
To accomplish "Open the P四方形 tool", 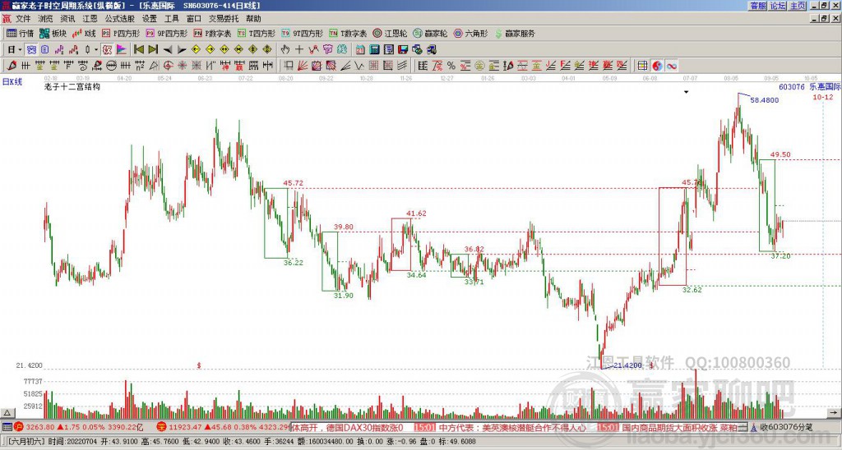I will pyautogui.click(x=121, y=33).
